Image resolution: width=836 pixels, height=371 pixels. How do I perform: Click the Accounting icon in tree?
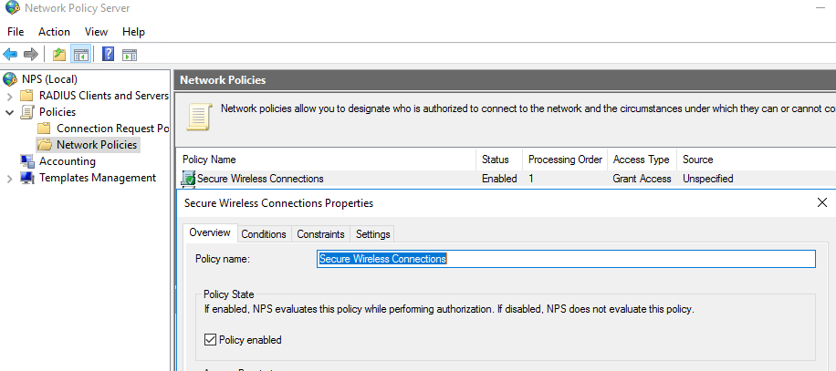(x=27, y=161)
